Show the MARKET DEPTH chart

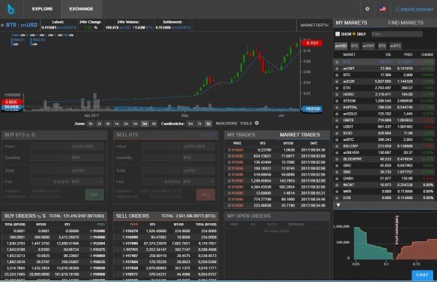point(314,25)
